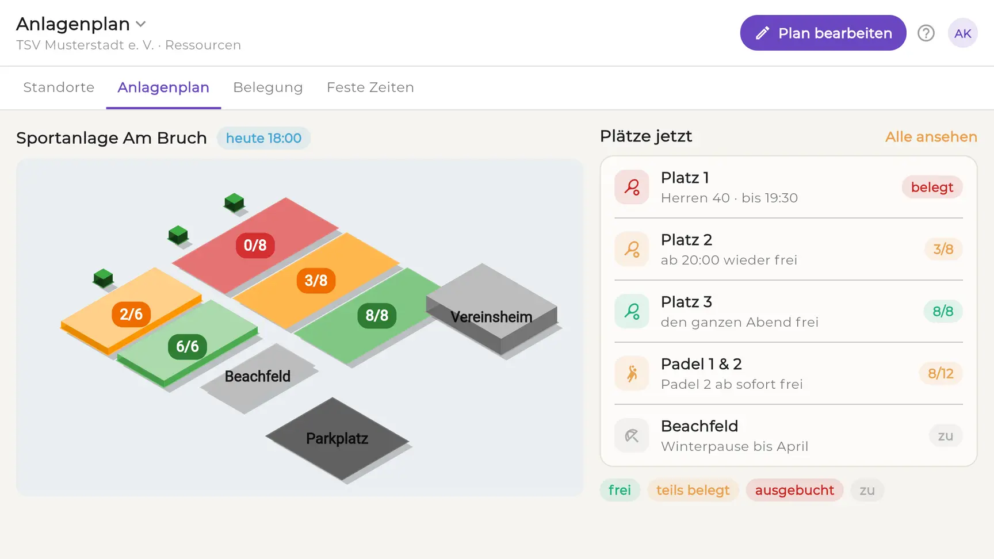
Task: Open the help question mark icon
Action: tap(926, 33)
